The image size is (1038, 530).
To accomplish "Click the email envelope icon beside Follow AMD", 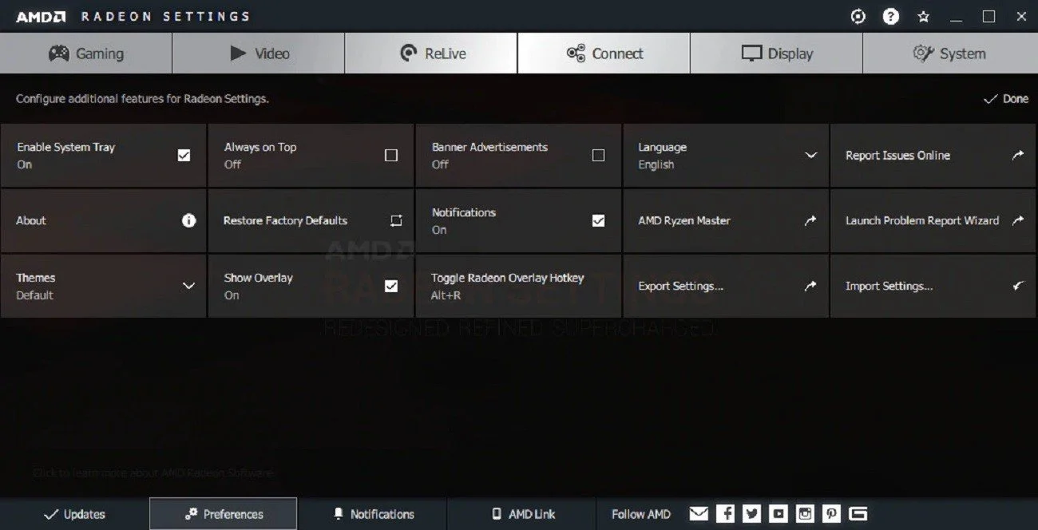I will click(x=699, y=513).
